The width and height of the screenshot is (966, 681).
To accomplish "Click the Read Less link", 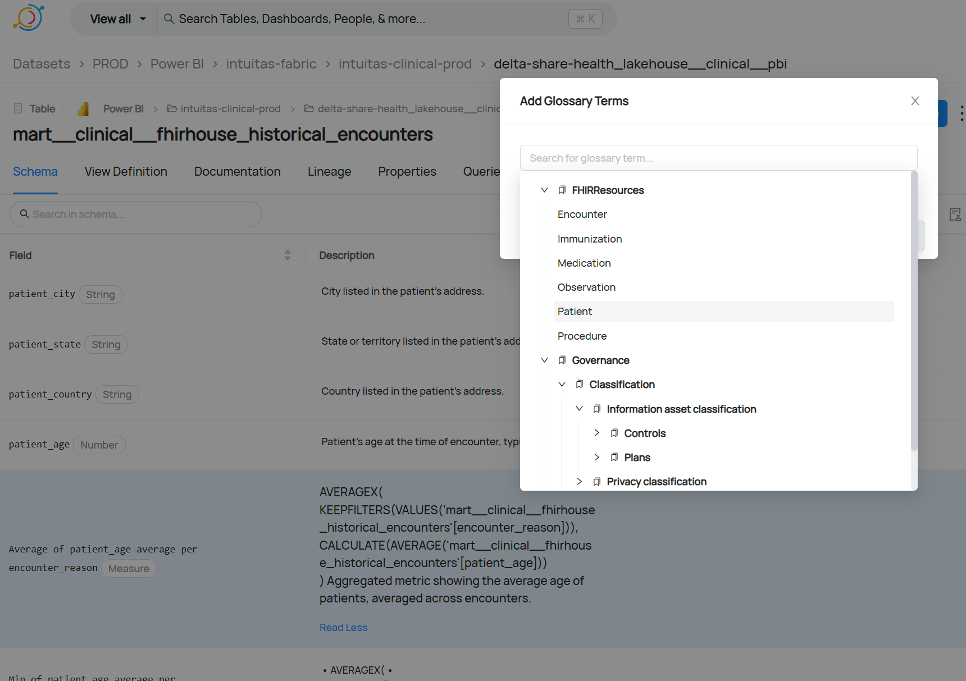I will point(343,628).
